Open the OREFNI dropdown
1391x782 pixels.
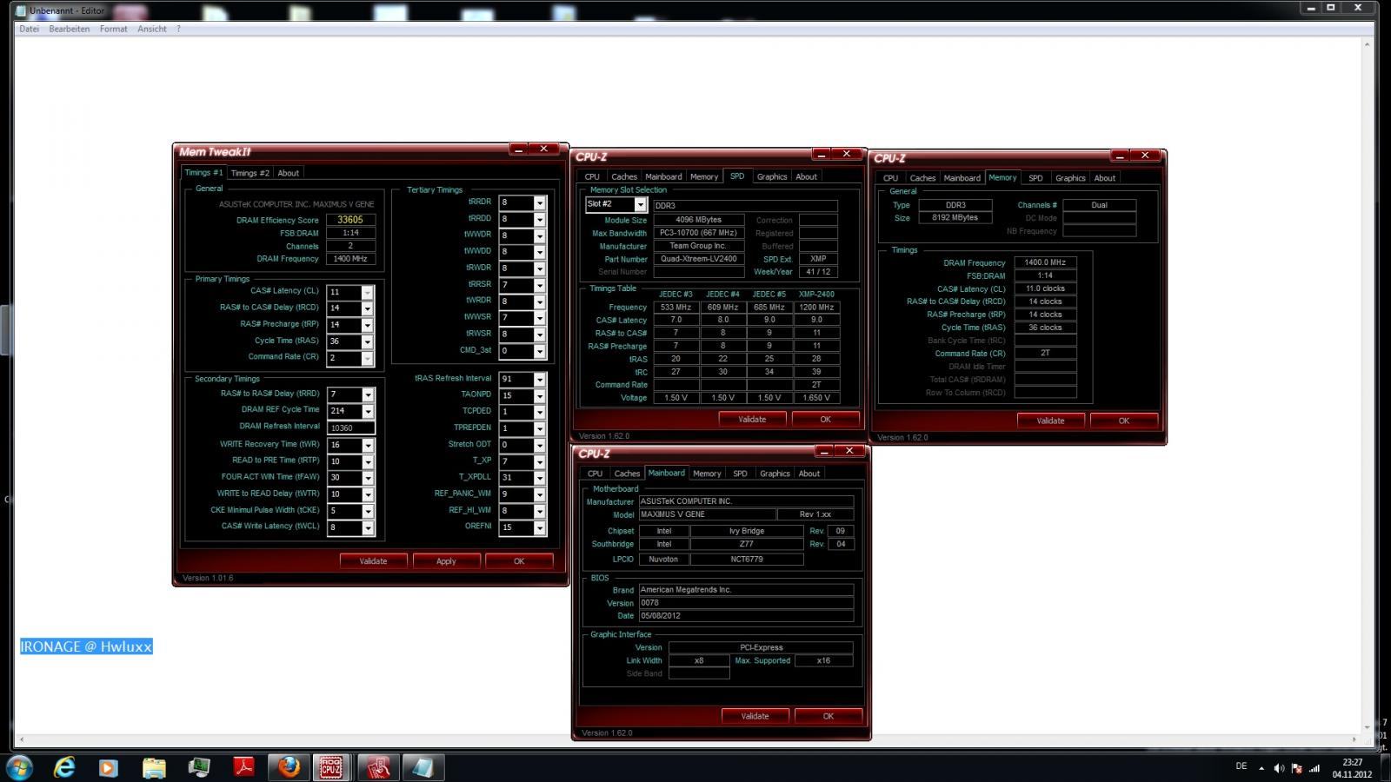tap(539, 527)
